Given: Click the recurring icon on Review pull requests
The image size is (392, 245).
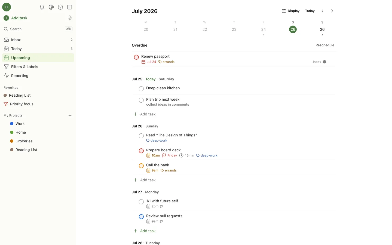Looking at the screenshot, I should tap(161, 221).
